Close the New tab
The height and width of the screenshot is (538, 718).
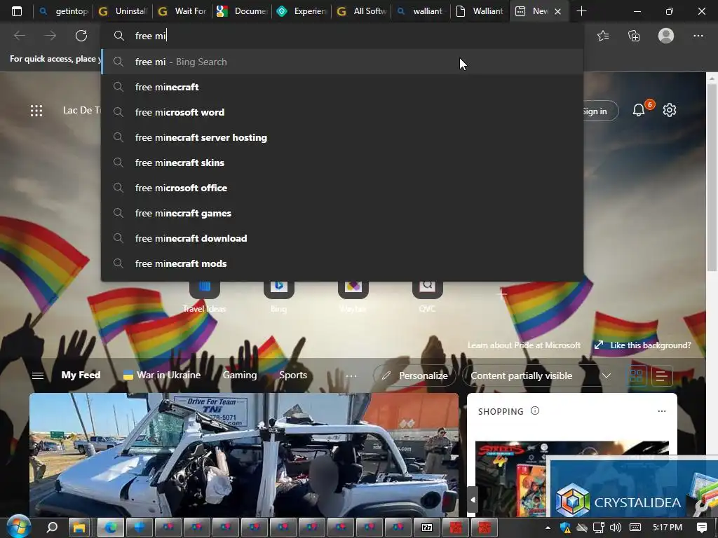[557, 11]
